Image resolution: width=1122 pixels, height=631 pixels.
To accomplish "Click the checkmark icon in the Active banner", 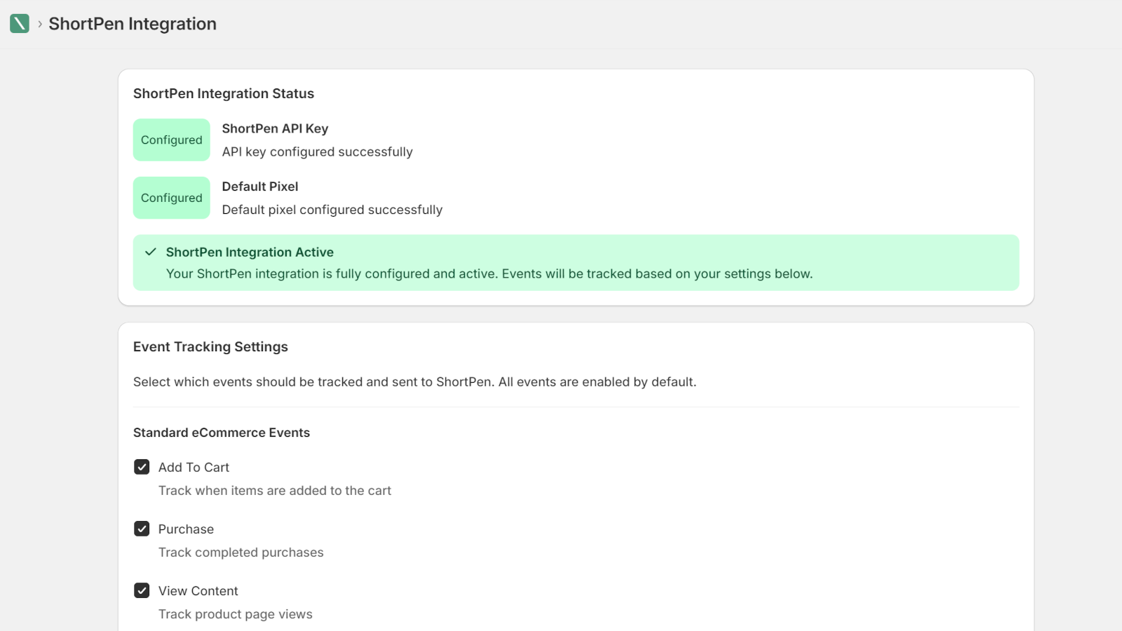I will pyautogui.click(x=150, y=252).
